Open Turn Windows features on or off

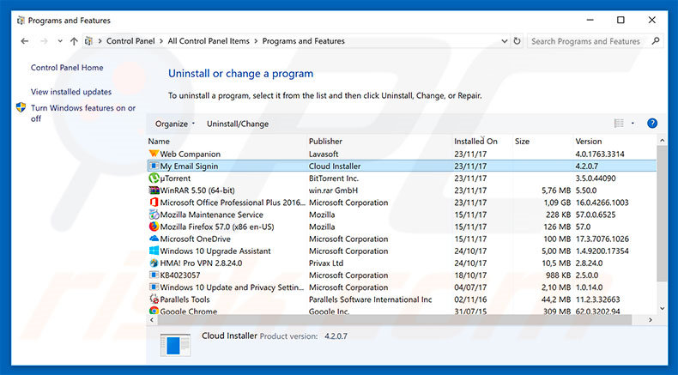point(83,113)
